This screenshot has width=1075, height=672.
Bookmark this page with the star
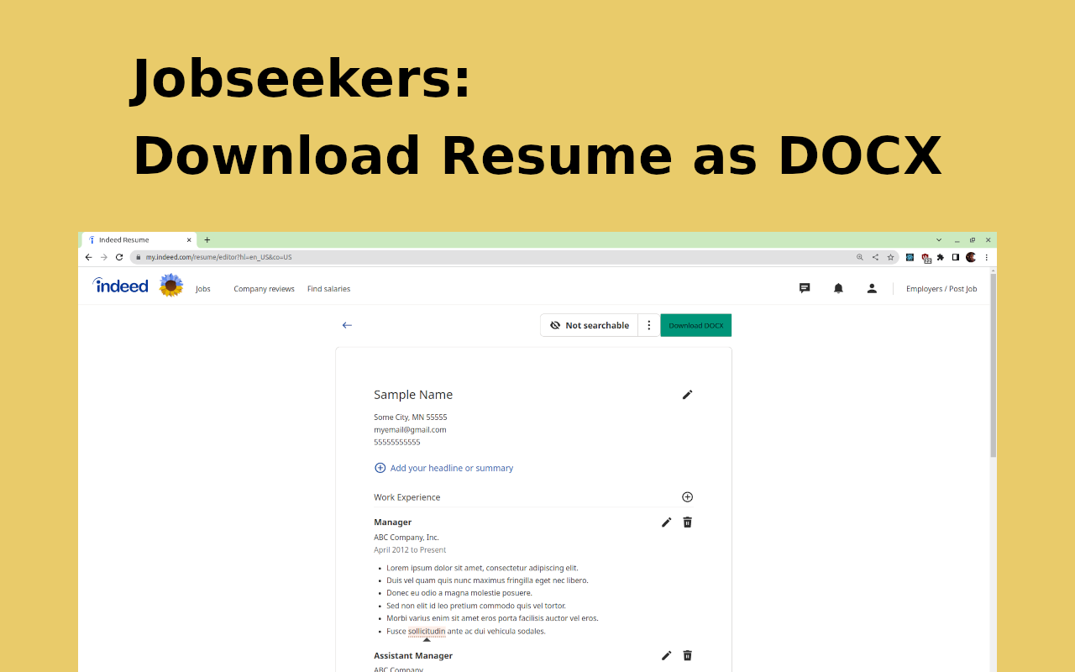(890, 257)
